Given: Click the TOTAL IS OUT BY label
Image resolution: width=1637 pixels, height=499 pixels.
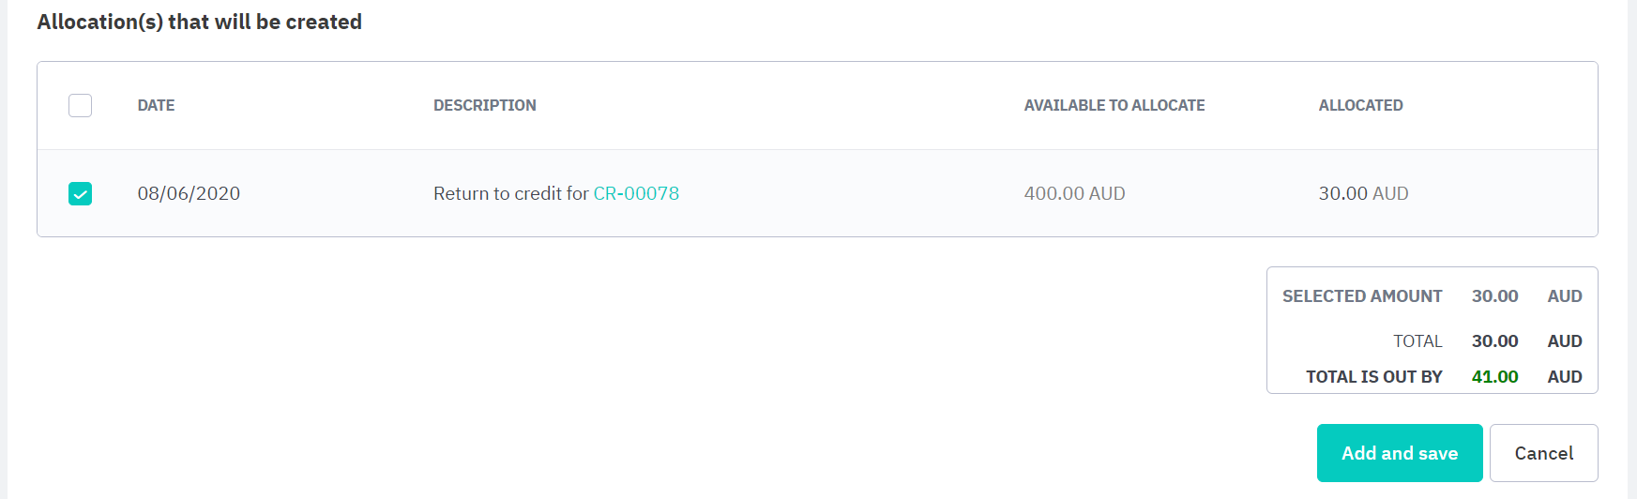Looking at the screenshot, I should 1373,377.
